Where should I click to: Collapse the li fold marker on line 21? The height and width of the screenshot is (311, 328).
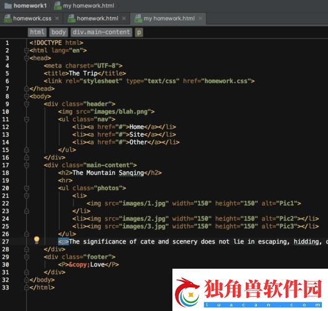pos(26,196)
